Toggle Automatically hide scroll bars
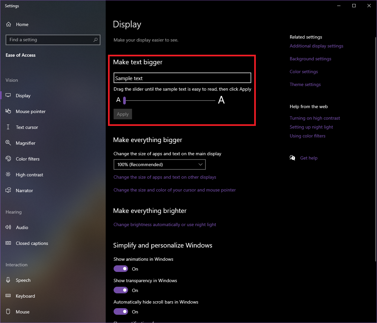 pyautogui.click(x=121, y=311)
